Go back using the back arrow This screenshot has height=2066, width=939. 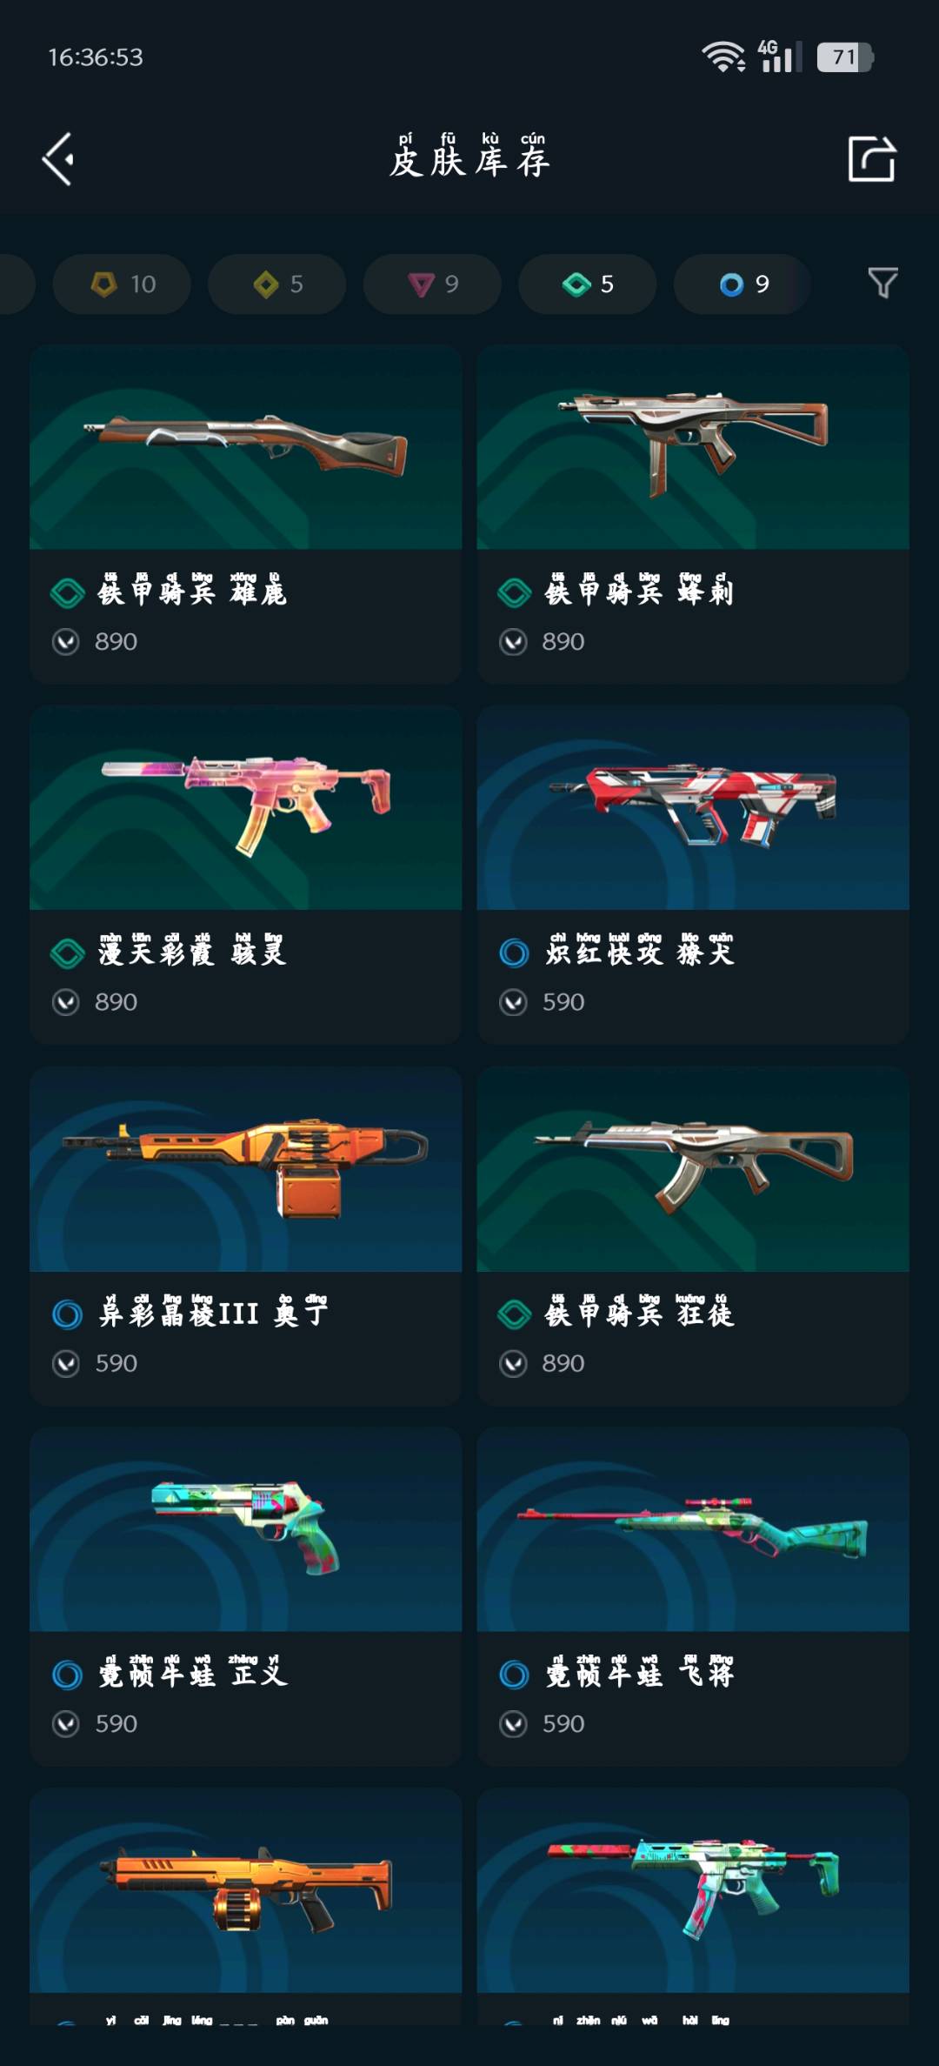pyautogui.click(x=58, y=159)
